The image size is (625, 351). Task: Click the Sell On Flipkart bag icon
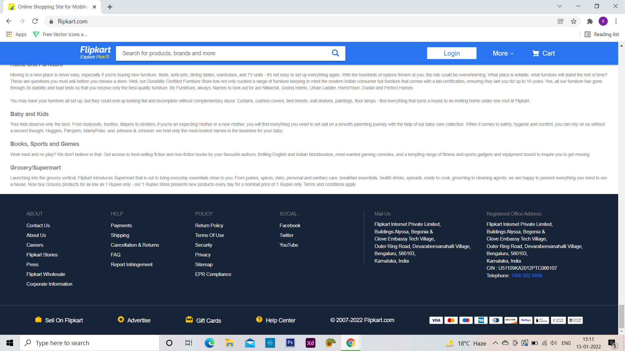click(38, 320)
